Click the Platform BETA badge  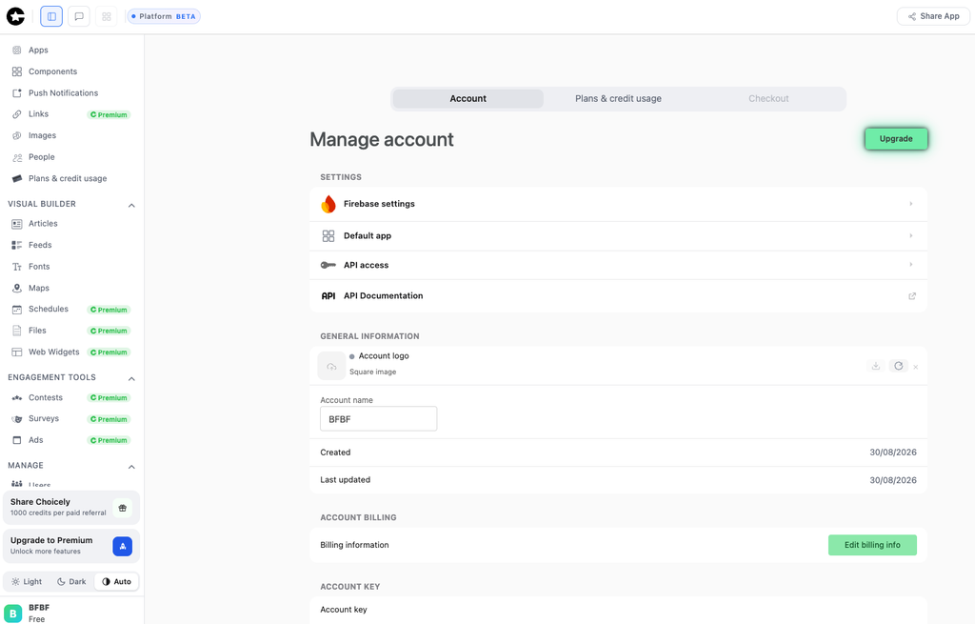164,16
